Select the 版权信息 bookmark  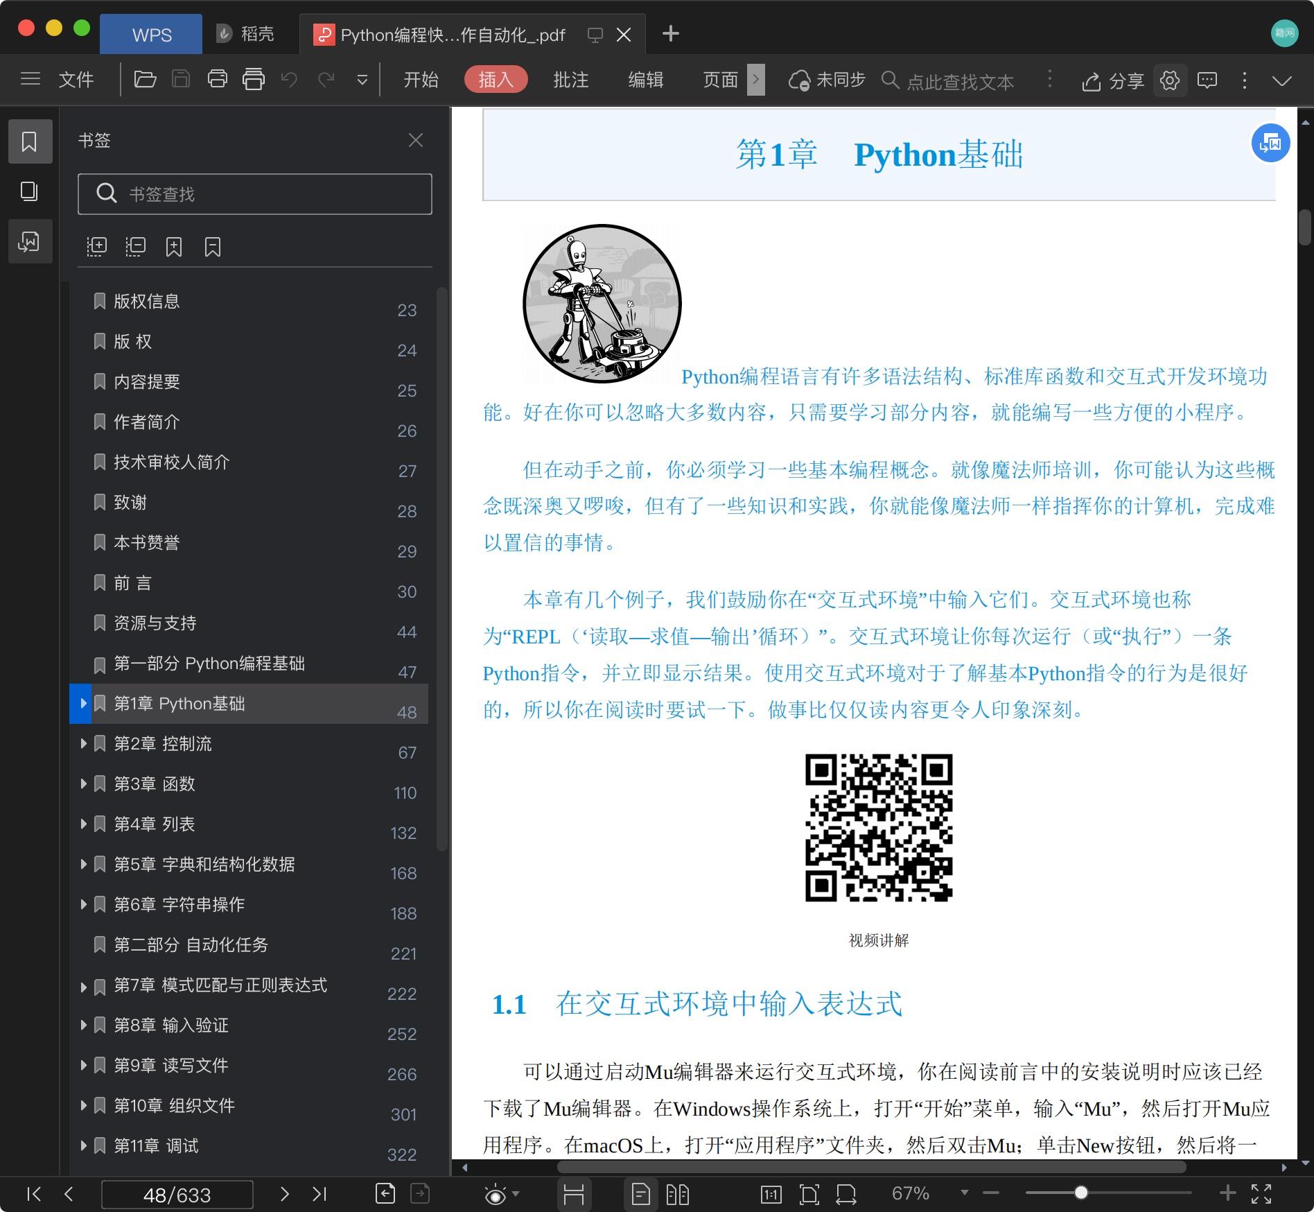(249, 302)
